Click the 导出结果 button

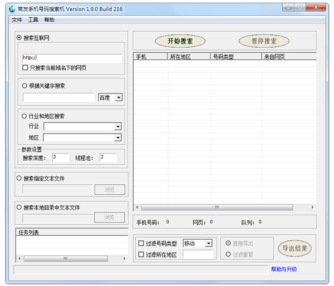pyautogui.click(x=294, y=249)
